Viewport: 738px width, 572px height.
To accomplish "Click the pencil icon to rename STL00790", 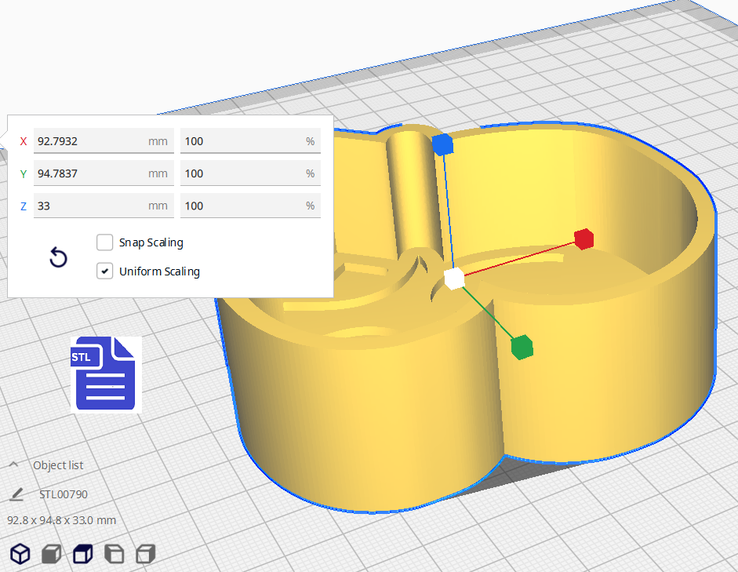I will (x=16, y=494).
